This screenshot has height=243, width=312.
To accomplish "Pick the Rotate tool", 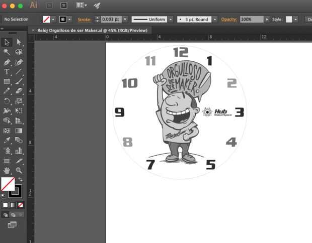I will [x=7, y=101].
